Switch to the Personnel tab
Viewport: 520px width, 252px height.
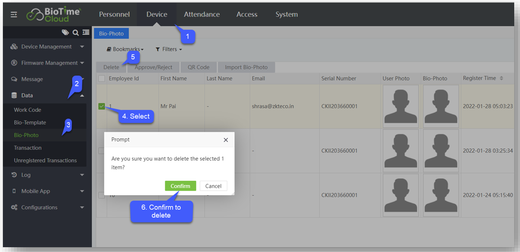tap(114, 14)
